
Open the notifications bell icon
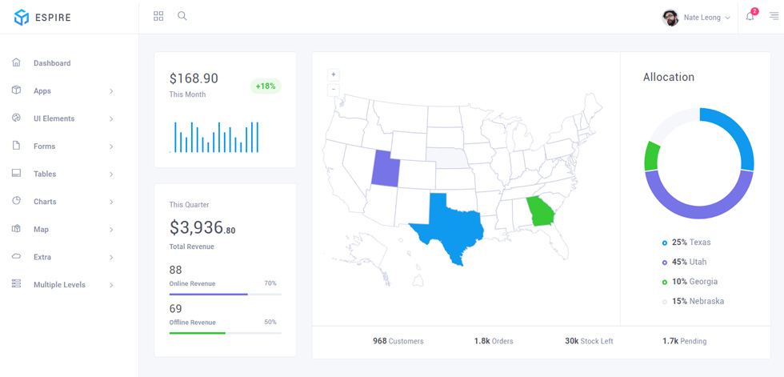(x=750, y=17)
